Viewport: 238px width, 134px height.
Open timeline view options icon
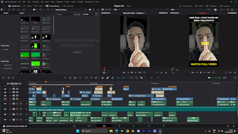point(3,78)
